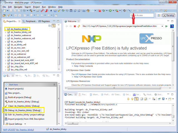178x133 pixels.
Task: Open the Window menu
Action: 52,7
